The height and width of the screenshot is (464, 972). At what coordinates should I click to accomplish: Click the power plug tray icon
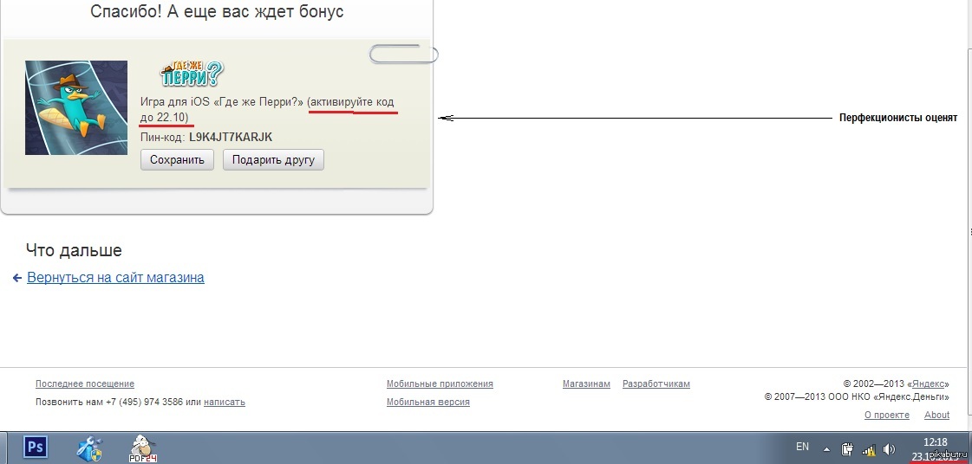[x=848, y=449]
